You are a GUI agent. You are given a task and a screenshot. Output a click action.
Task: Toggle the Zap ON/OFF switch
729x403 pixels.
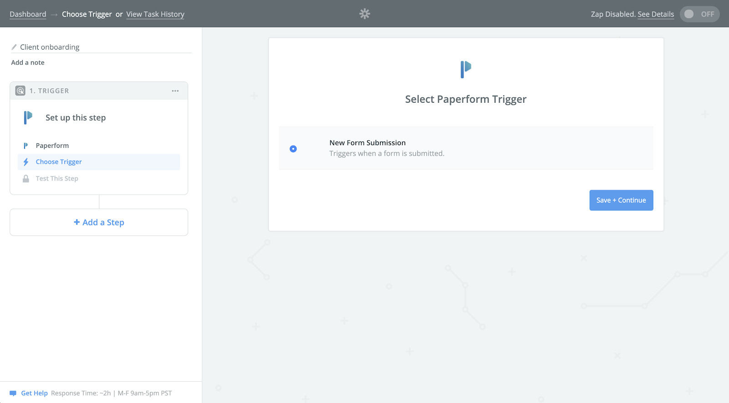pyautogui.click(x=699, y=14)
